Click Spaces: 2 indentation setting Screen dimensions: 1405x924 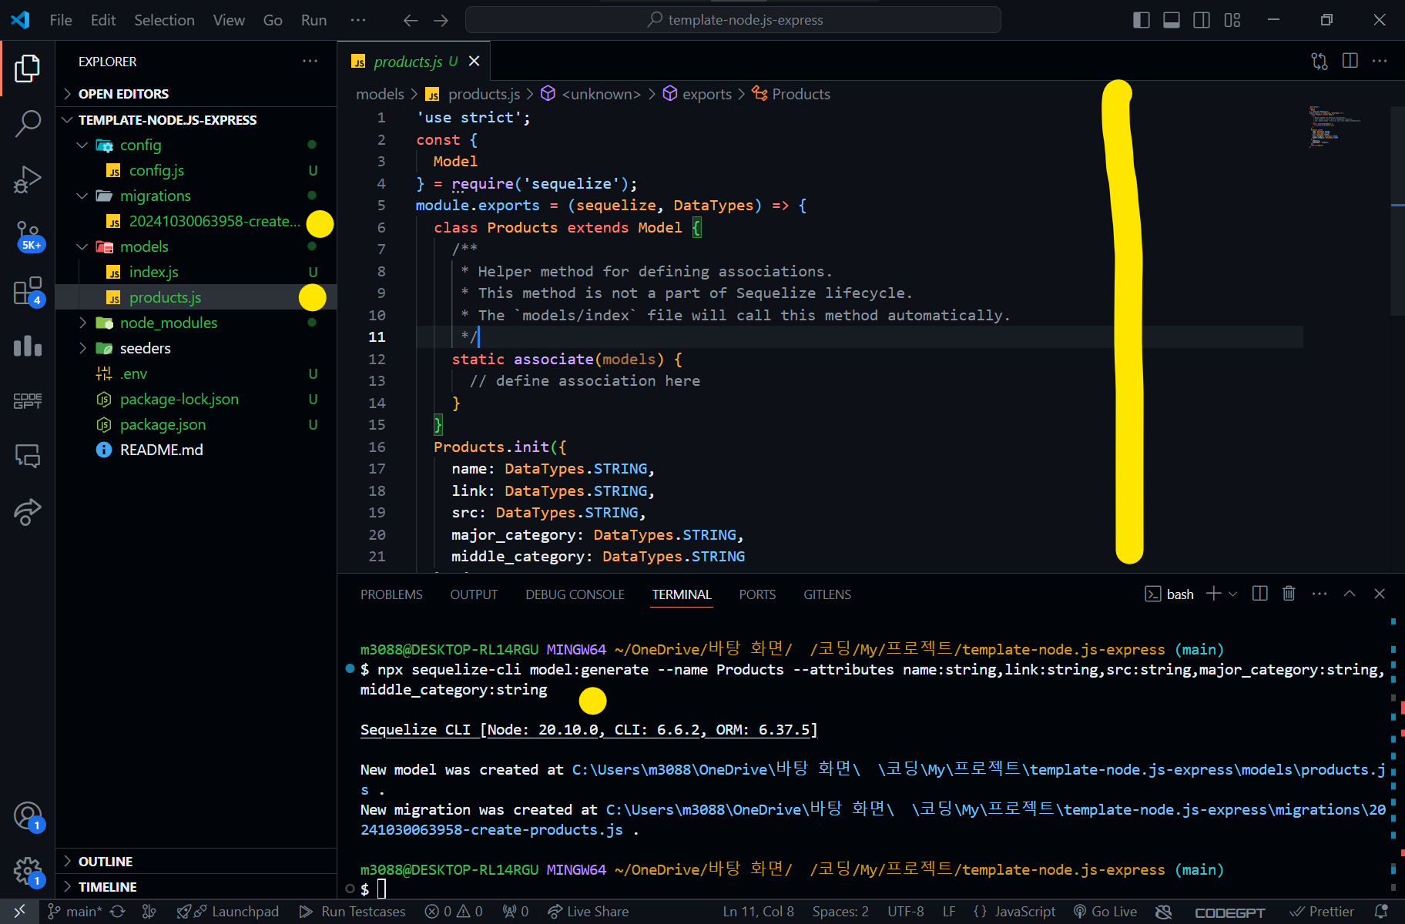(840, 912)
